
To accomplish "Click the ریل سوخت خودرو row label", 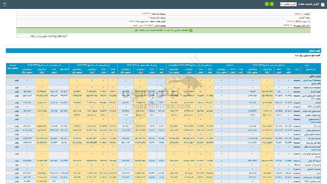I will [311, 115].
